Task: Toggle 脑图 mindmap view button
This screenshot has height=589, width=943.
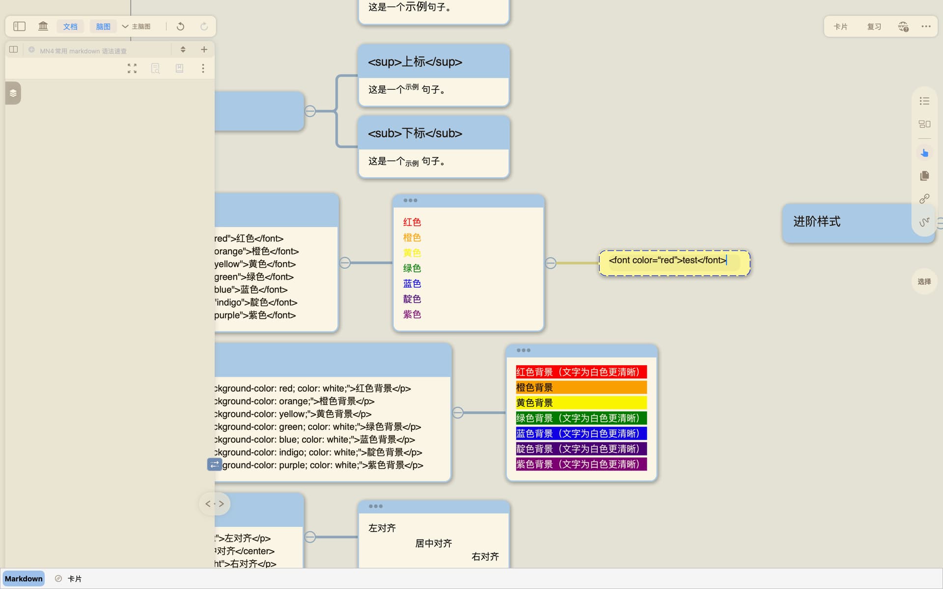Action: tap(103, 27)
